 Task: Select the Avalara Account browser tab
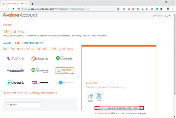click(x=15, y=4)
